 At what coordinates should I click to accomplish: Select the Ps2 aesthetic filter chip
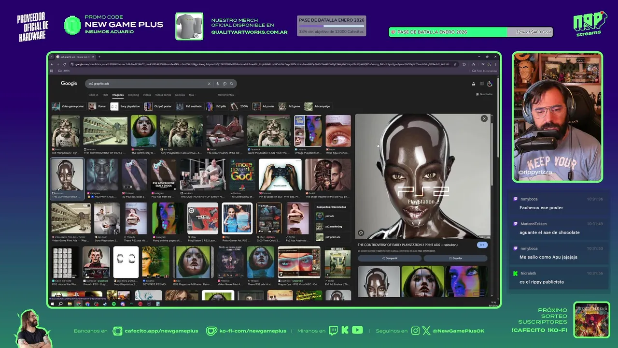[x=189, y=106]
